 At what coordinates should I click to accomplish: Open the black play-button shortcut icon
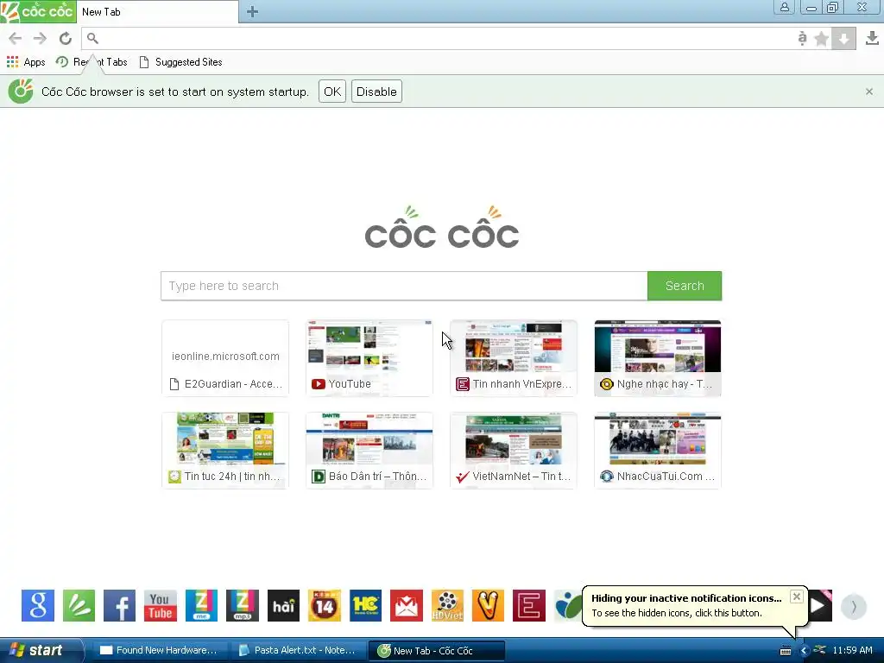pos(820,605)
